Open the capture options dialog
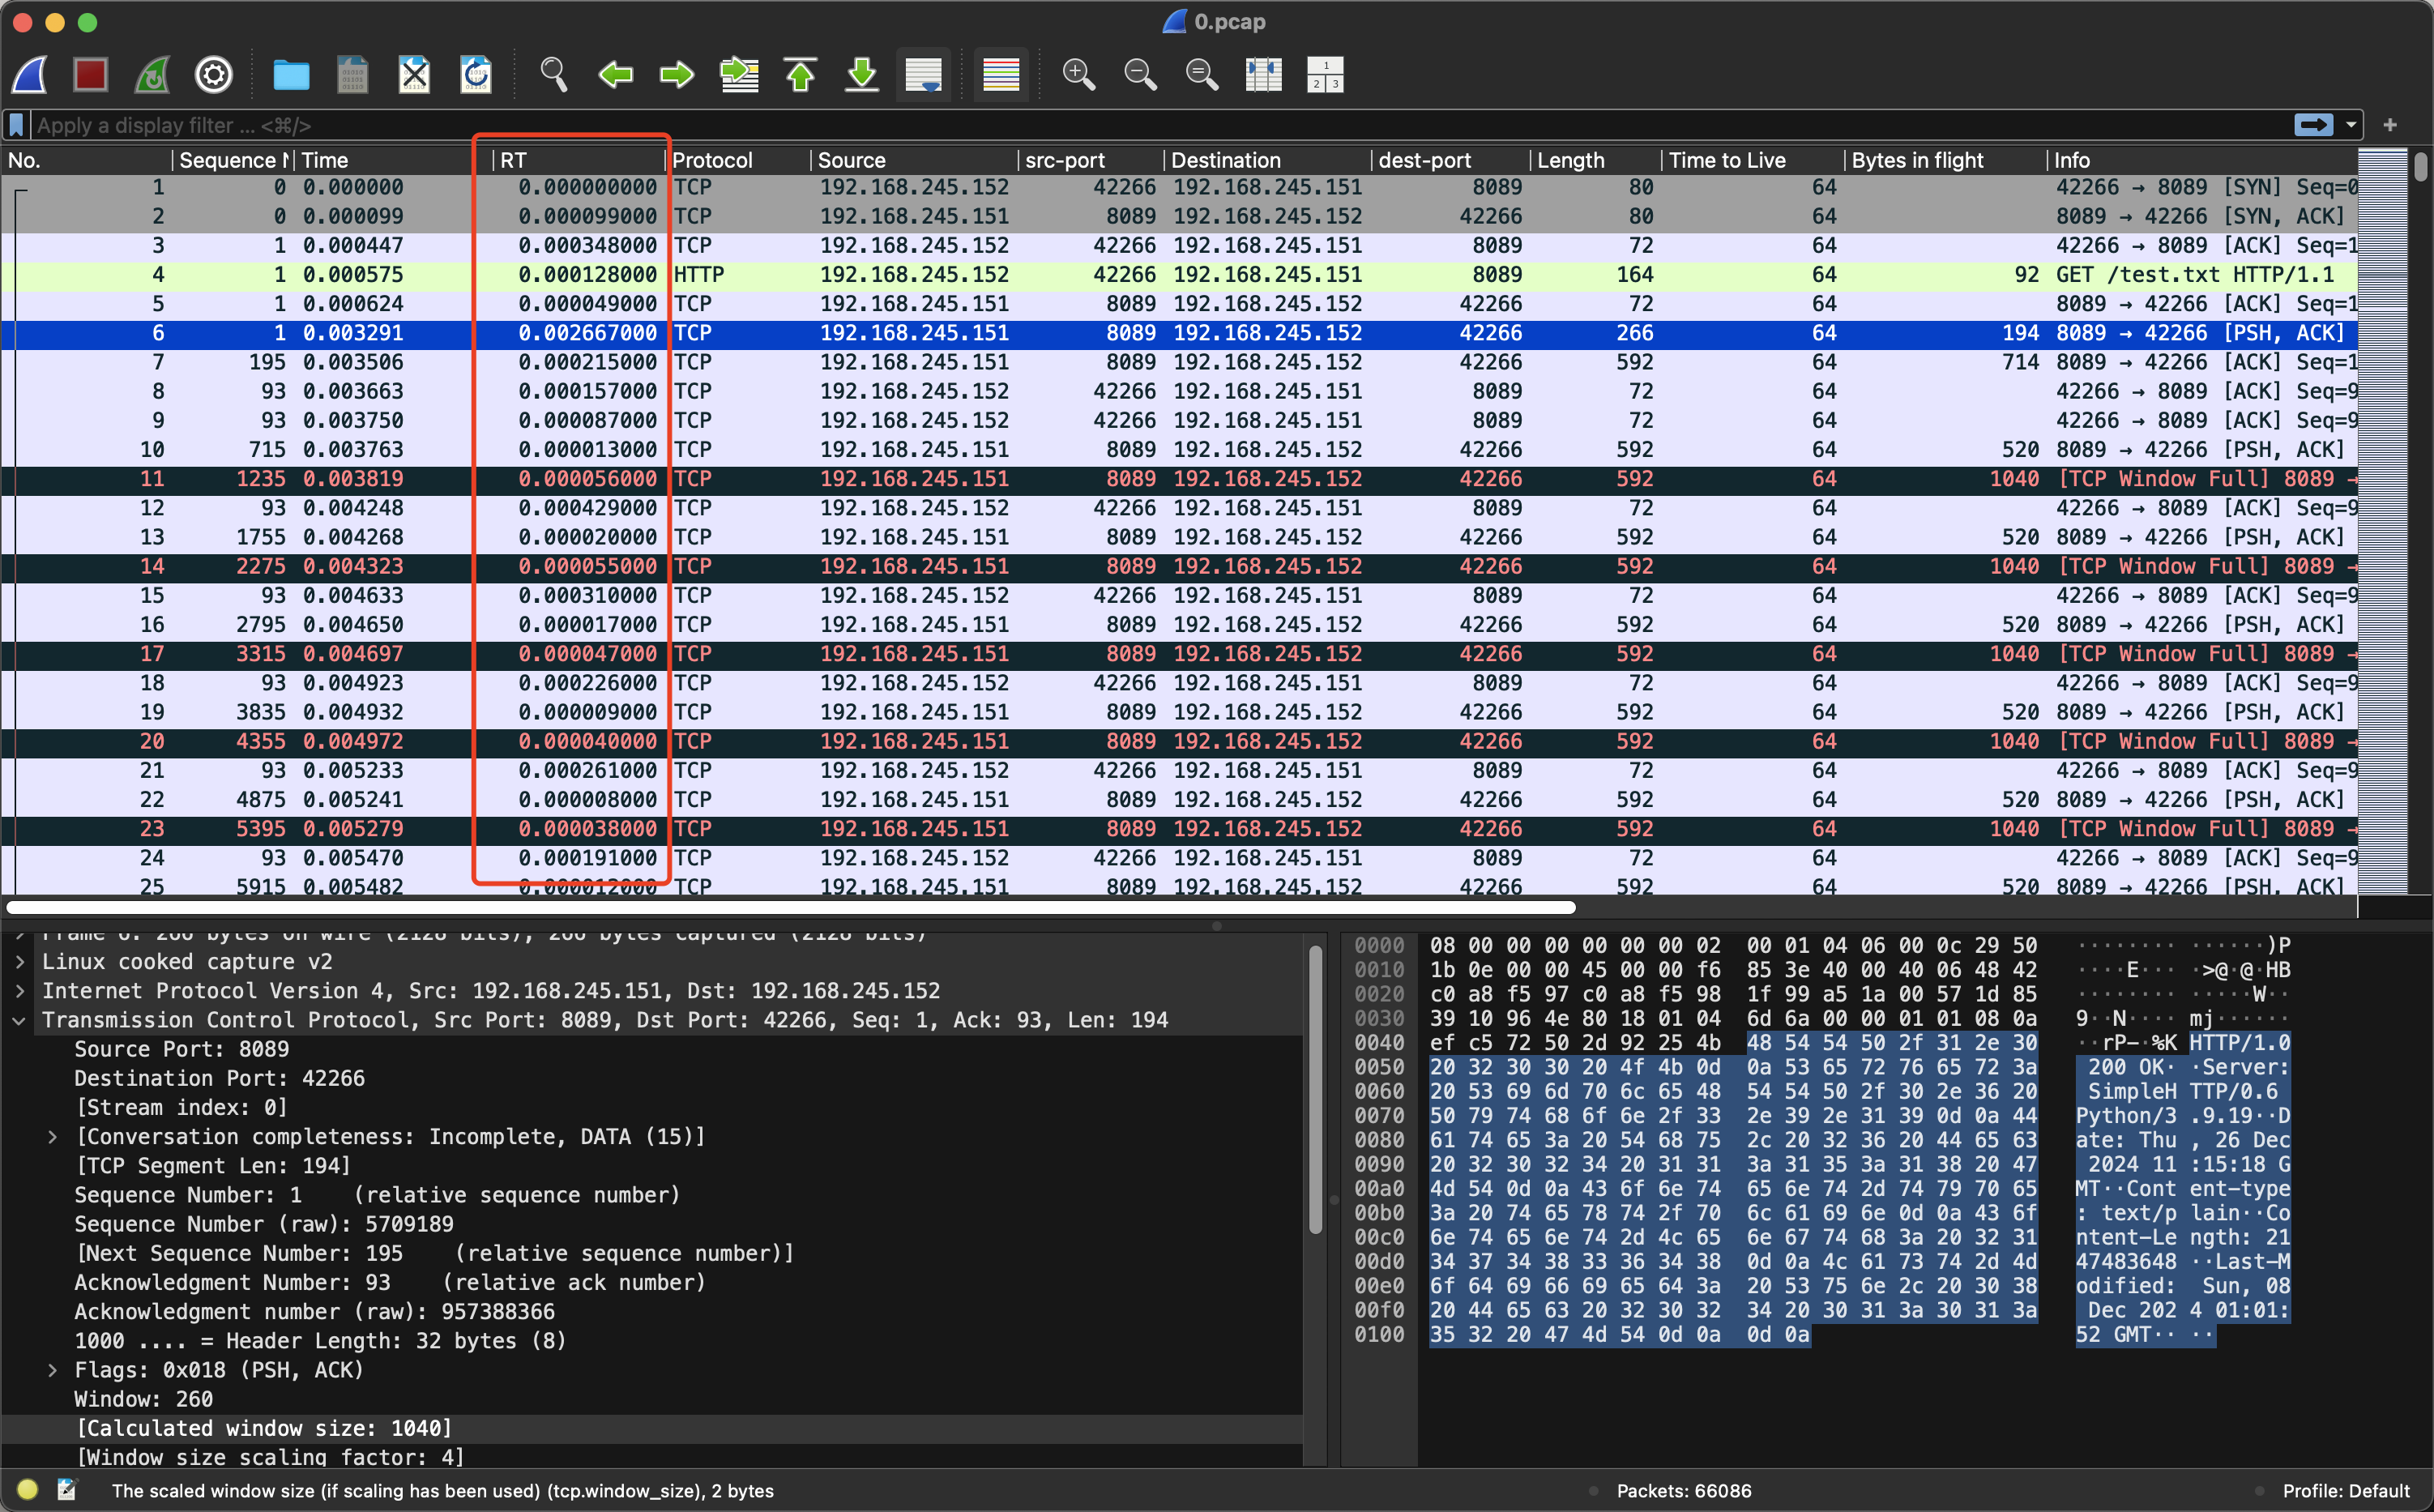 213,74
